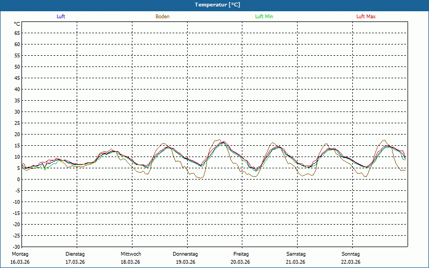Click the 'Montag' day label
Viewport: 429px width, 268px height.
pos(20,254)
